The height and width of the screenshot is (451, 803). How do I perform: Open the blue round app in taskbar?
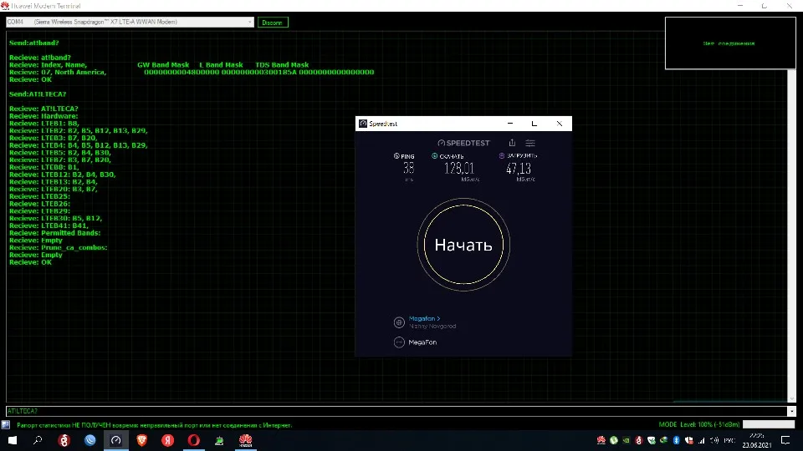pyautogui.click(x=90, y=440)
